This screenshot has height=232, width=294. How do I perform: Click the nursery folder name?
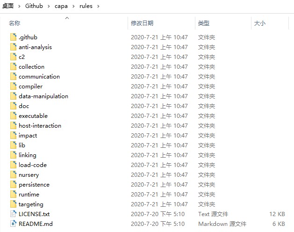(29, 175)
